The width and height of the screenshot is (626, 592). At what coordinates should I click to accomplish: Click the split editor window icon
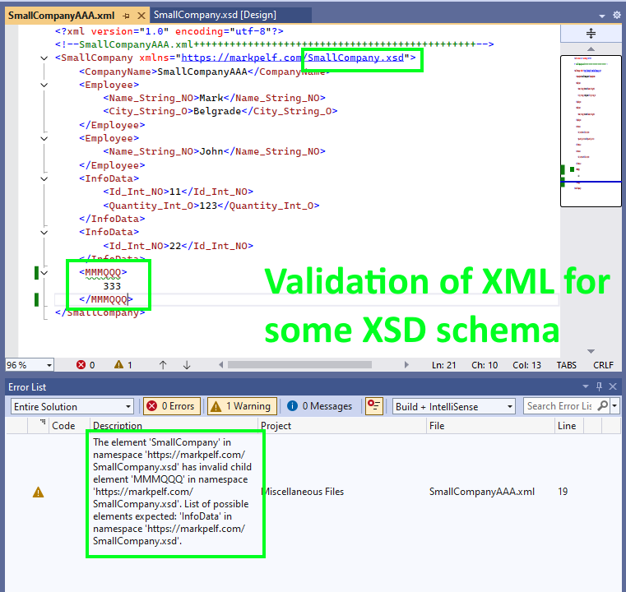[591, 34]
